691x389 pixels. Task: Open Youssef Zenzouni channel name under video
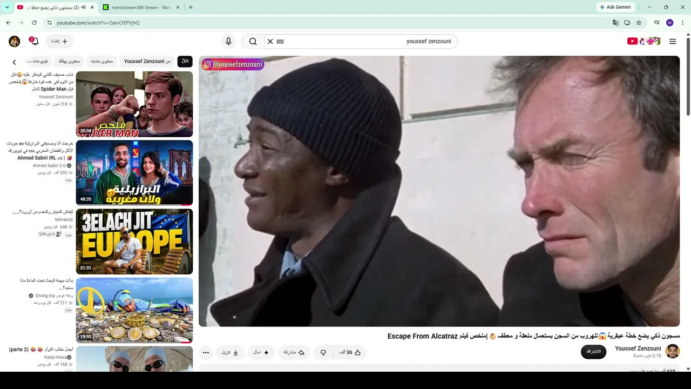click(x=638, y=348)
